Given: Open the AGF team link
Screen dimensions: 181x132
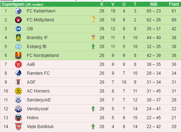Looking at the screenshot, I should pos(31,82).
